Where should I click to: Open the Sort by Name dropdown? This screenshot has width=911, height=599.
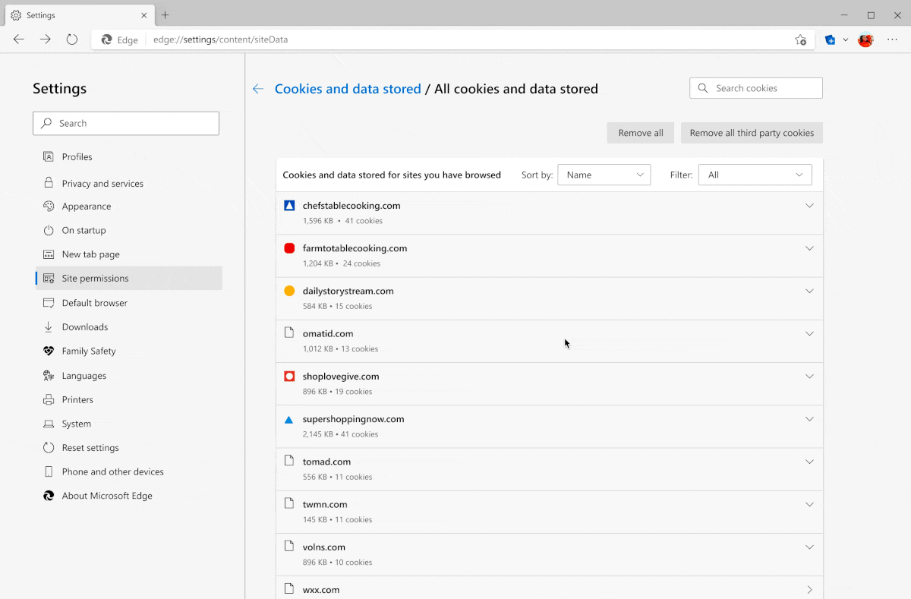(604, 175)
